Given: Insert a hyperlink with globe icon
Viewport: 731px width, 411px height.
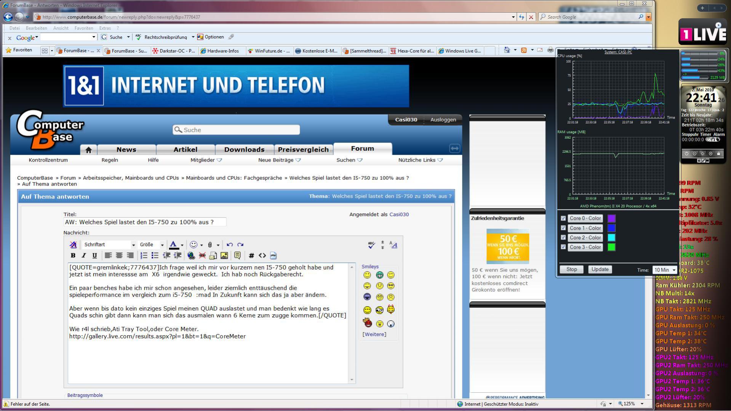Looking at the screenshot, I should click(x=191, y=256).
